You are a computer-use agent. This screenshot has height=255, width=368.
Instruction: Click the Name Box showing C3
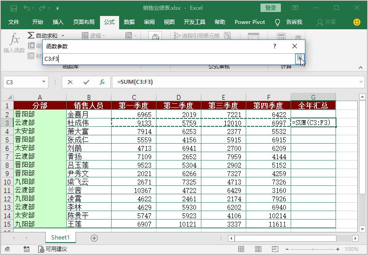pos(22,82)
